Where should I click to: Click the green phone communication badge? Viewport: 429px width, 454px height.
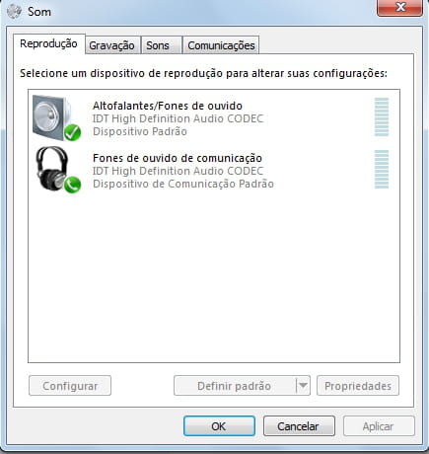click(72, 185)
